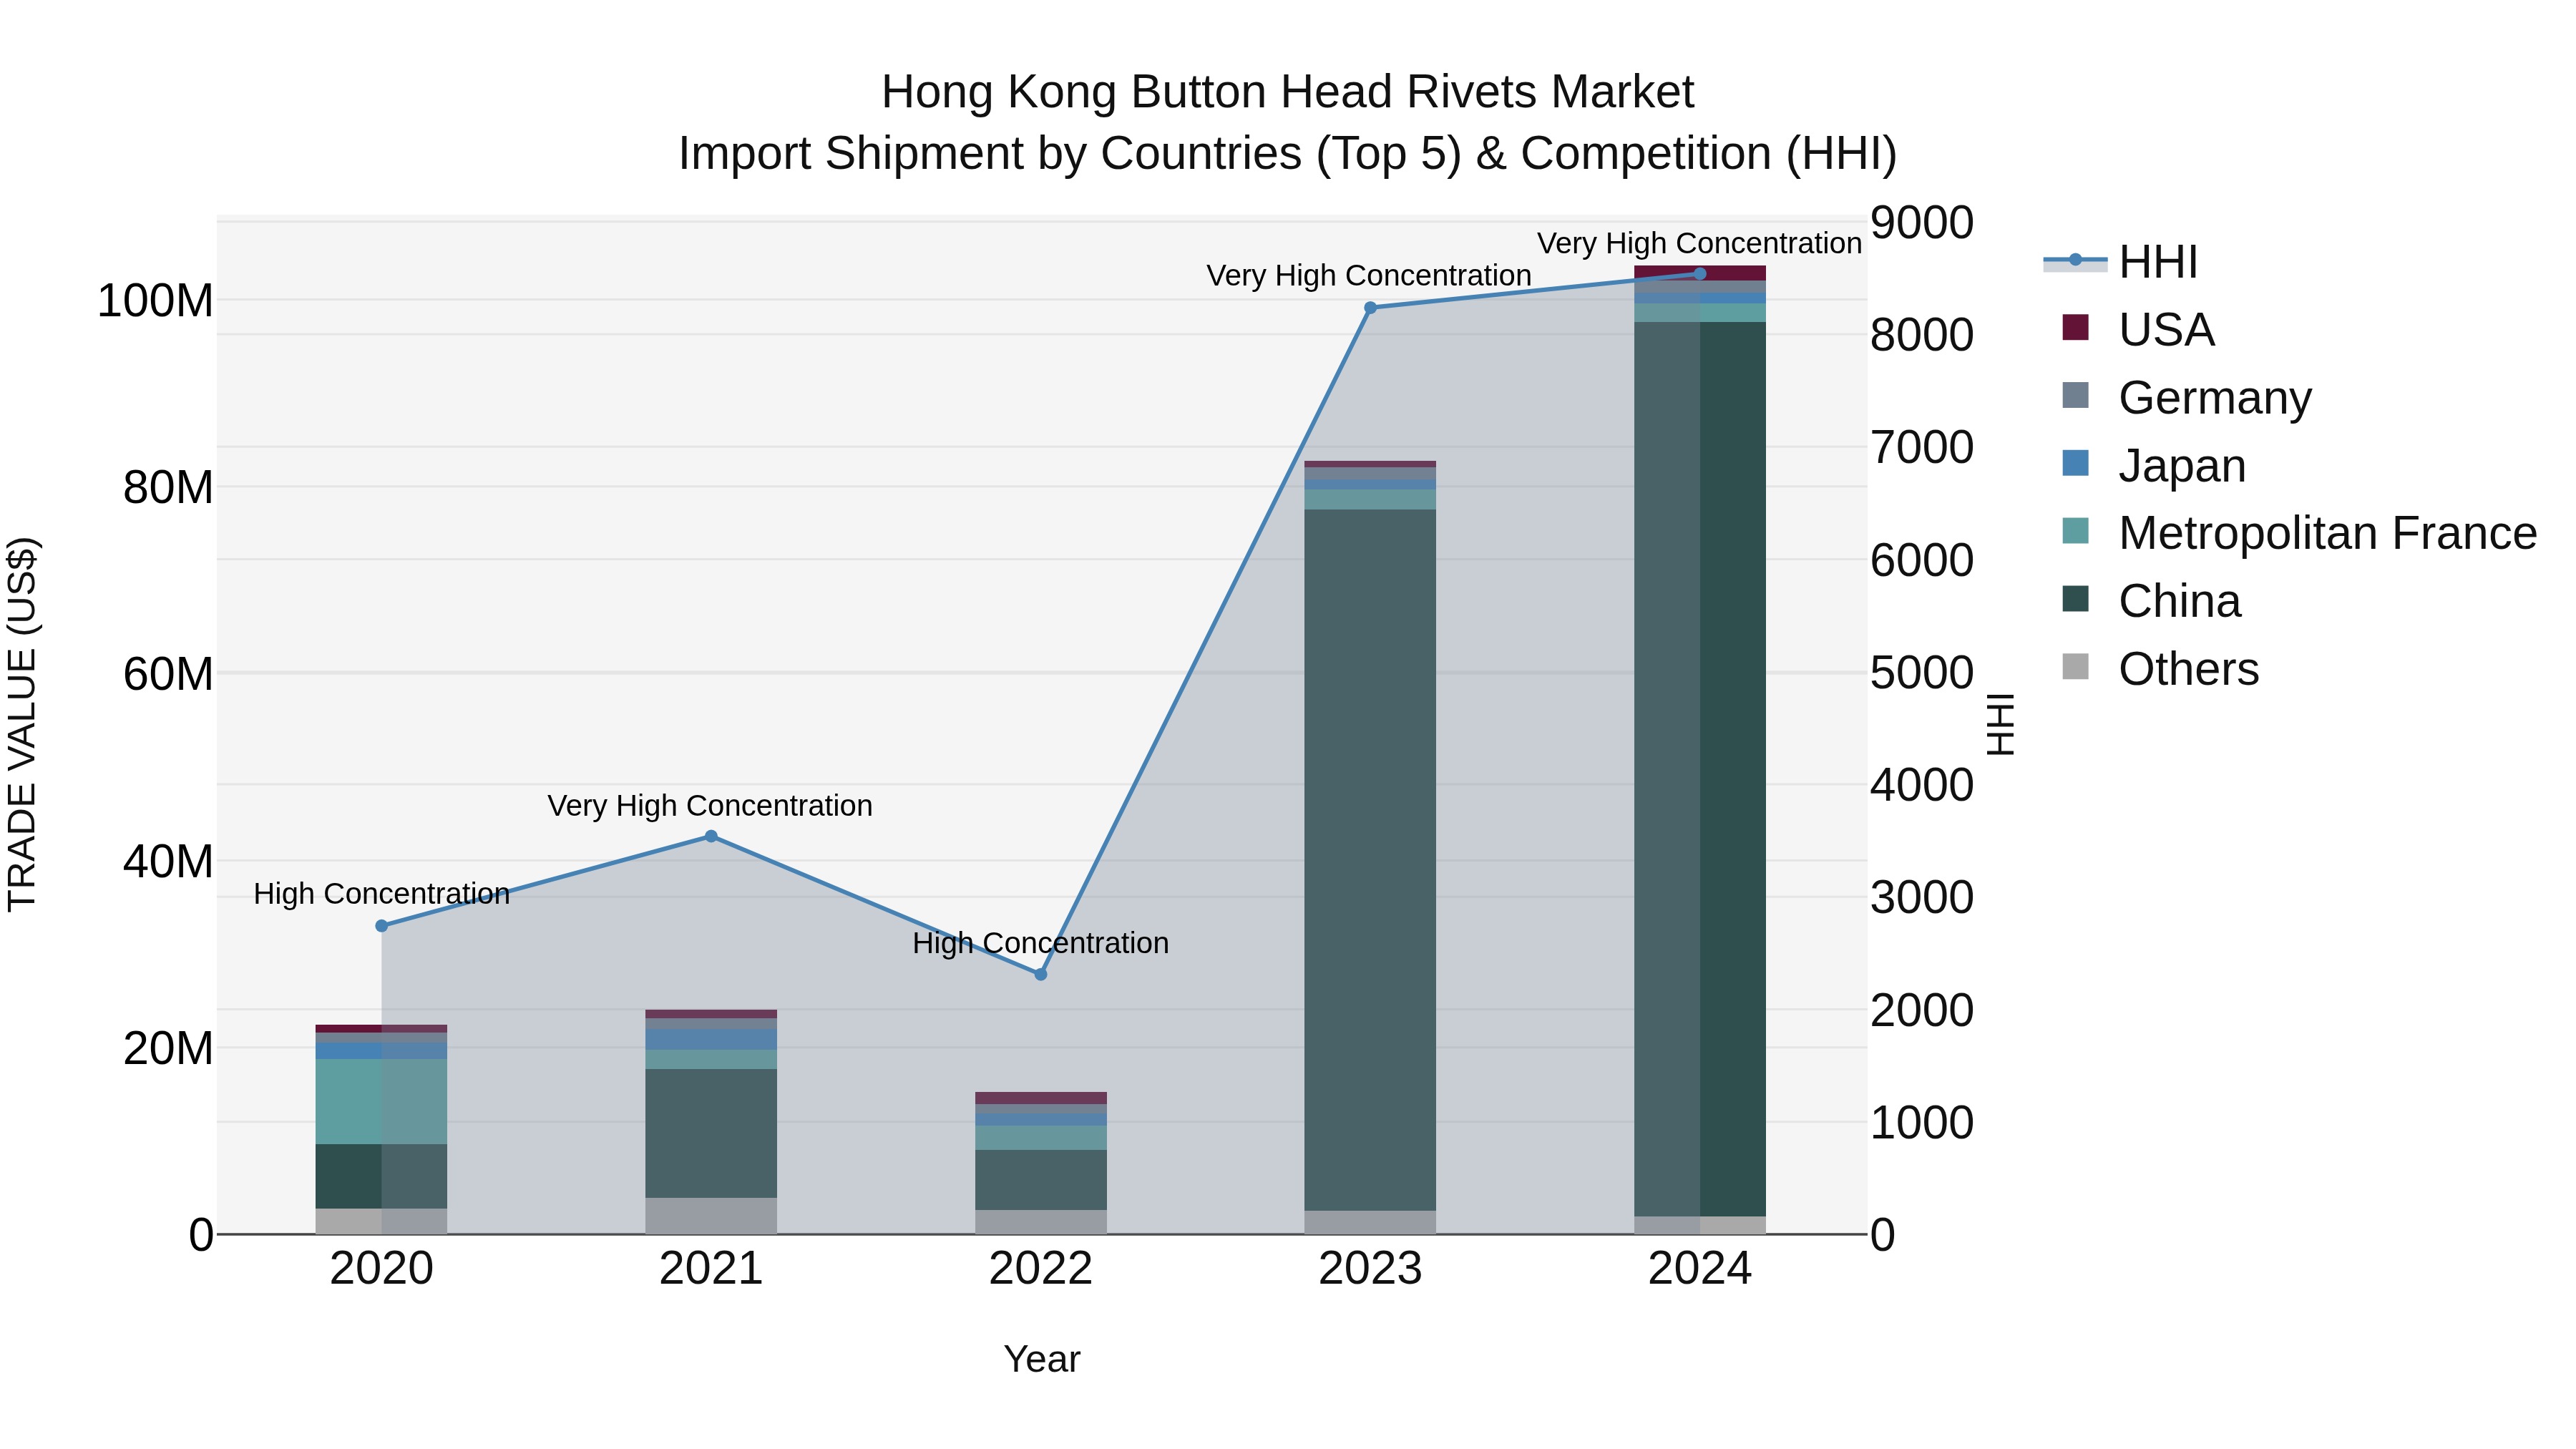Screen dimensions: 2576x1449
Task: Click the Metropolitan France teal legend swatch
Action: 2075,531
